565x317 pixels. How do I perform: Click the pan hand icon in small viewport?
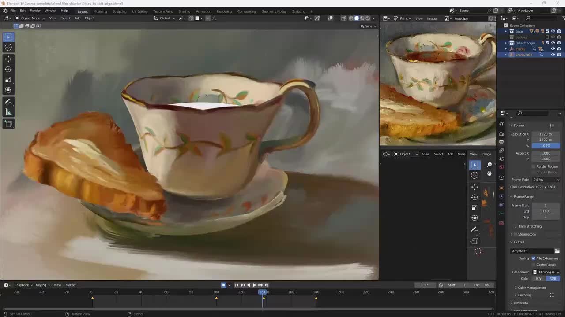point(489,174)
